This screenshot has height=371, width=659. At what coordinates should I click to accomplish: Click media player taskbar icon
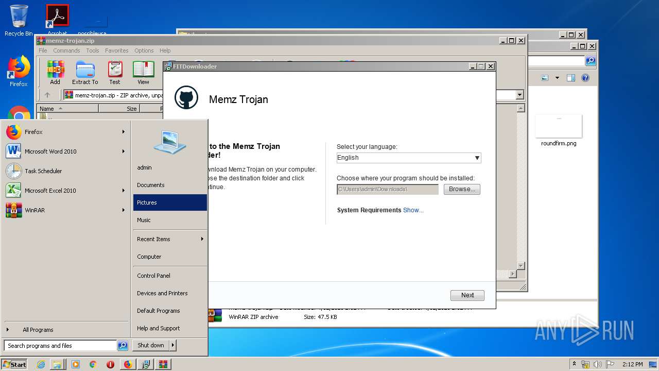pyautogui.click(x=76, y=364)
